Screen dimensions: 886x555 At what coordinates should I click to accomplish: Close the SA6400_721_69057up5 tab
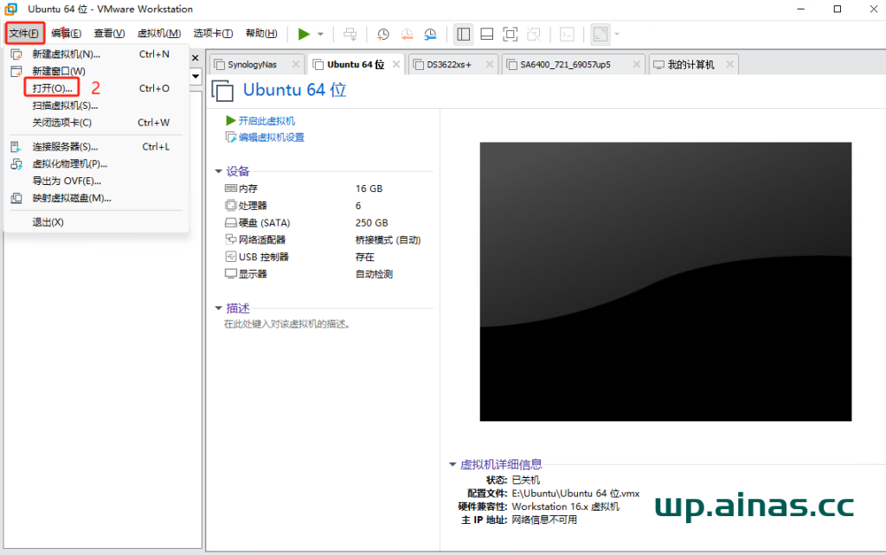pos(636,64)
